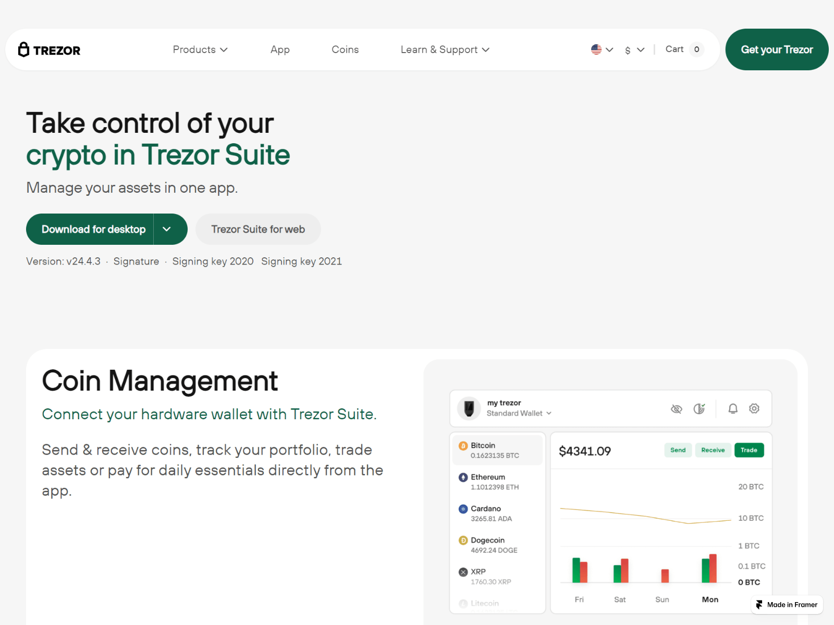The width and height of the screenshot is (834, 625).
Task: Click the Ethereum coin icon
Action: [463, 477]
